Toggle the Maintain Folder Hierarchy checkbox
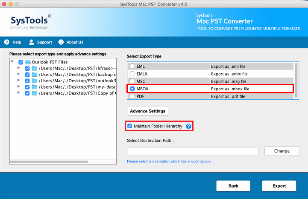Viewport: 308px width, 199px height. click(129, 126)
